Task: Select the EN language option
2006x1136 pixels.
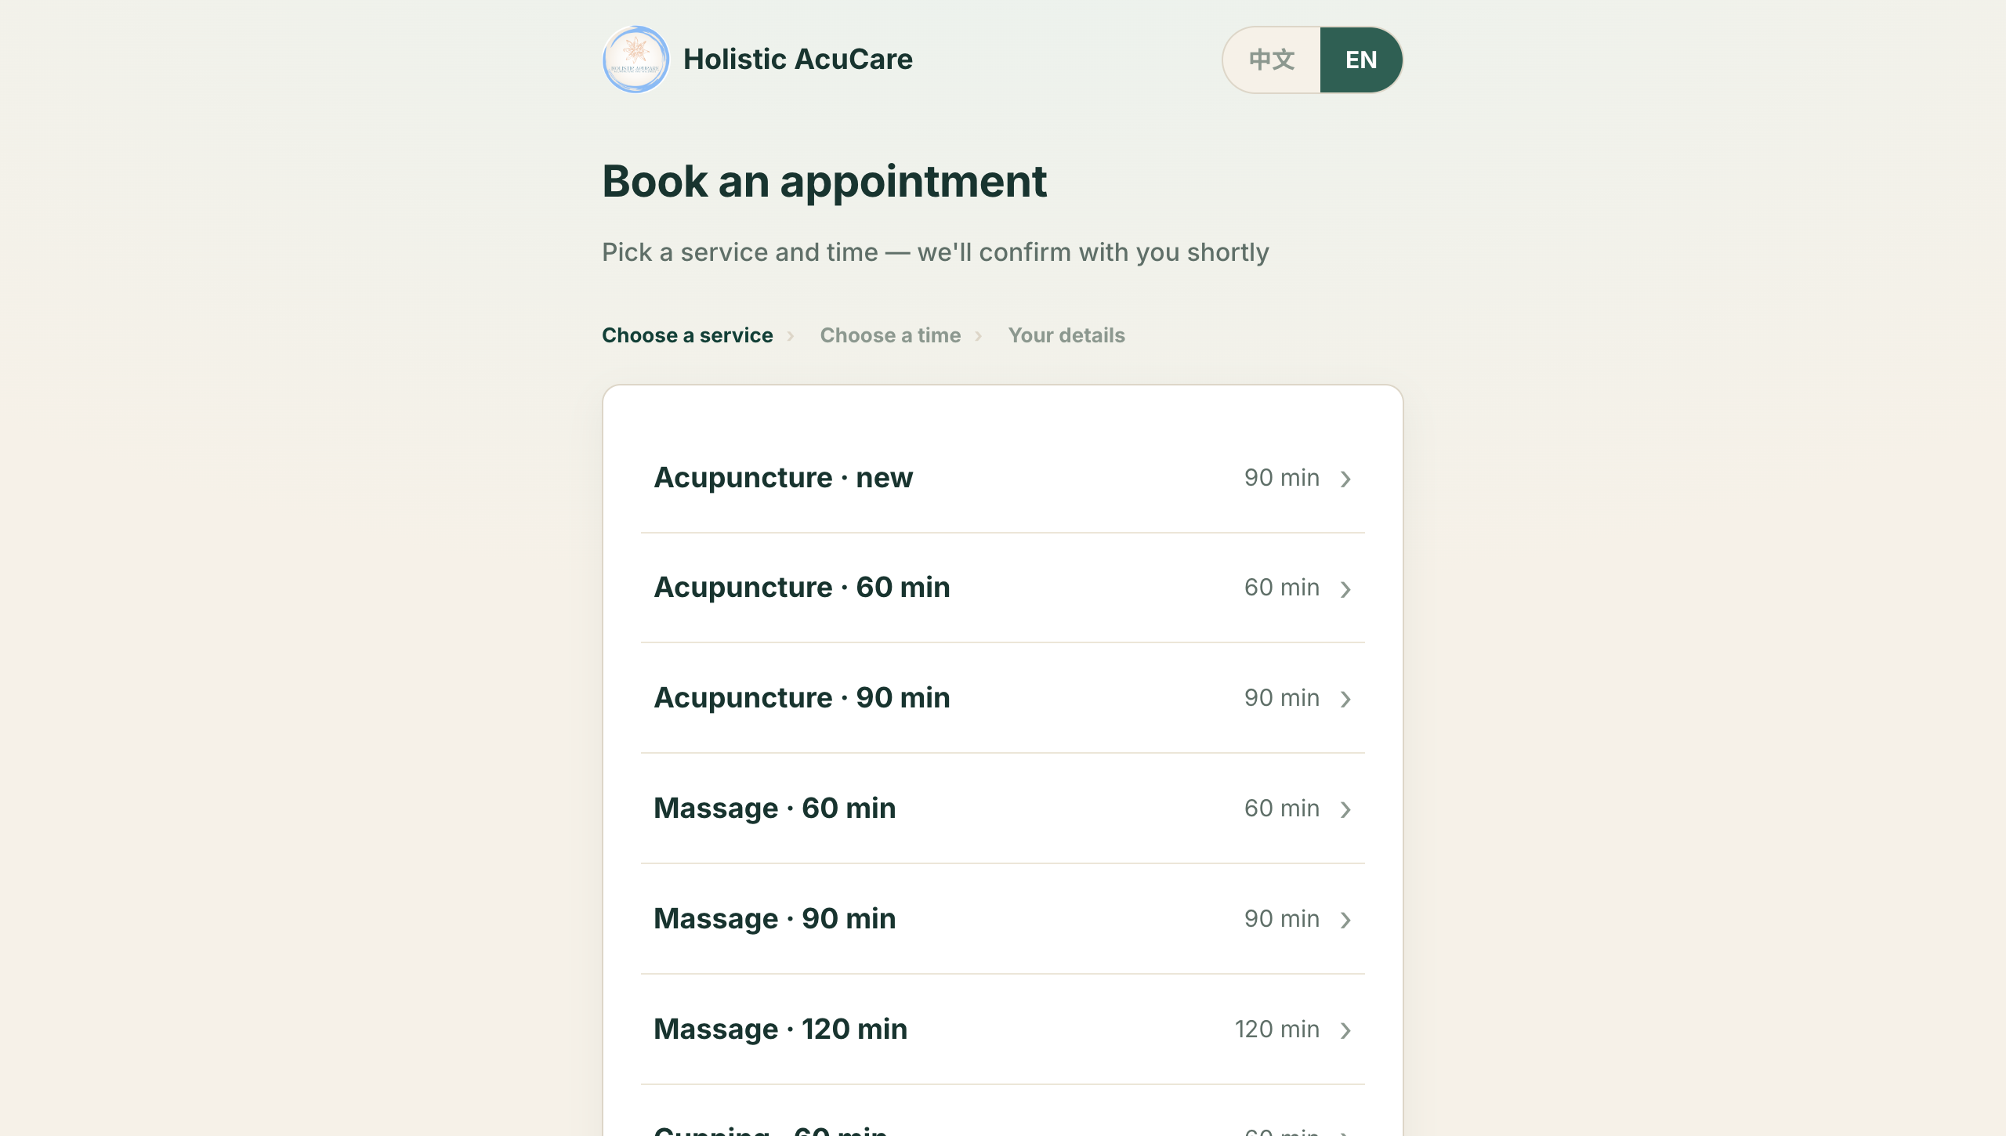Action: (x=1361, y=60)
